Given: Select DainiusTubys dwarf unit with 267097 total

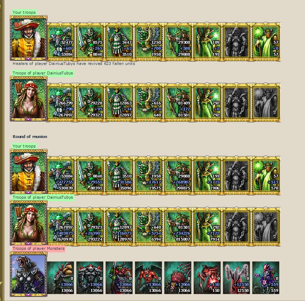Looking at the screenshot, I should [61, 103].
